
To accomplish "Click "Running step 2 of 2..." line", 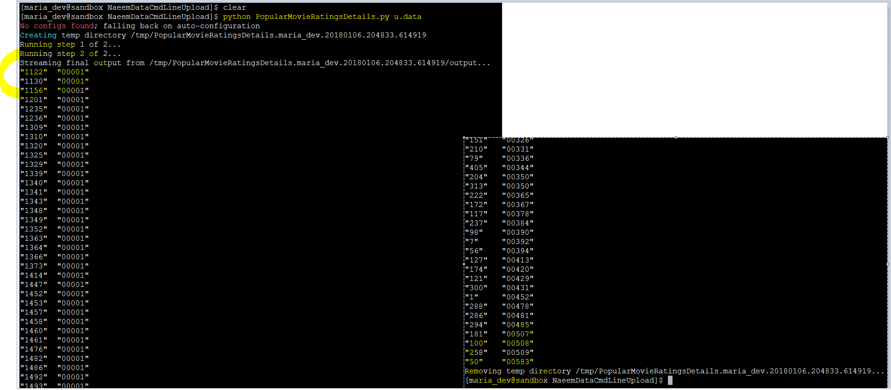I will [70, 54].
